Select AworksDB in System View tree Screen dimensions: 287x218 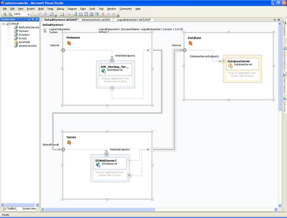click(x=24, y=42)
